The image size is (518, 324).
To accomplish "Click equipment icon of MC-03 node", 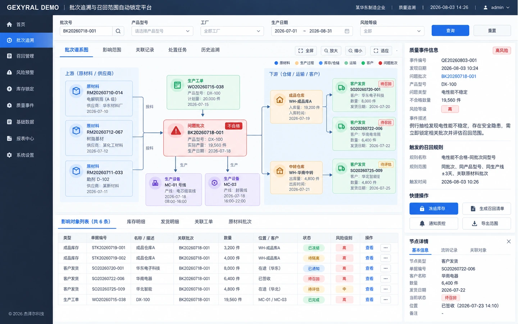I will click(214, 183).
